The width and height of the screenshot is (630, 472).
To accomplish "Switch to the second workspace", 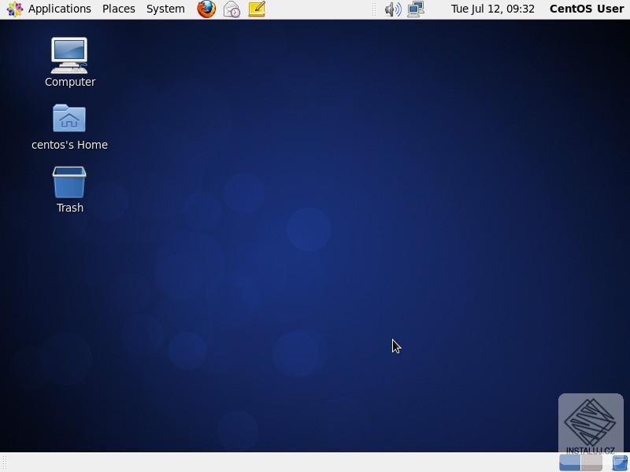I will tap(591, 463).
